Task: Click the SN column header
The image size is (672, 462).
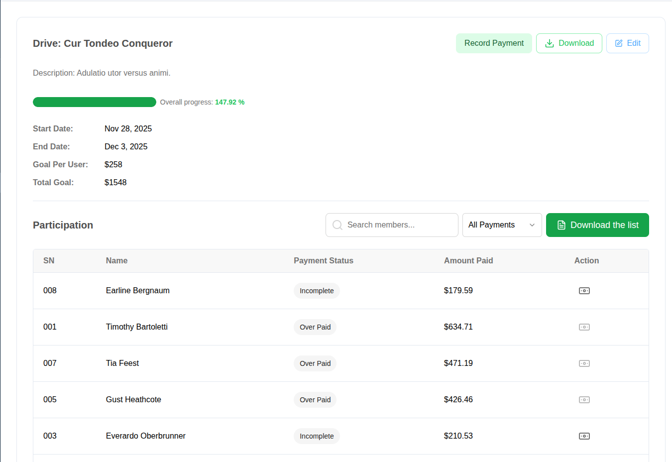Action: [x=49, y=261]
